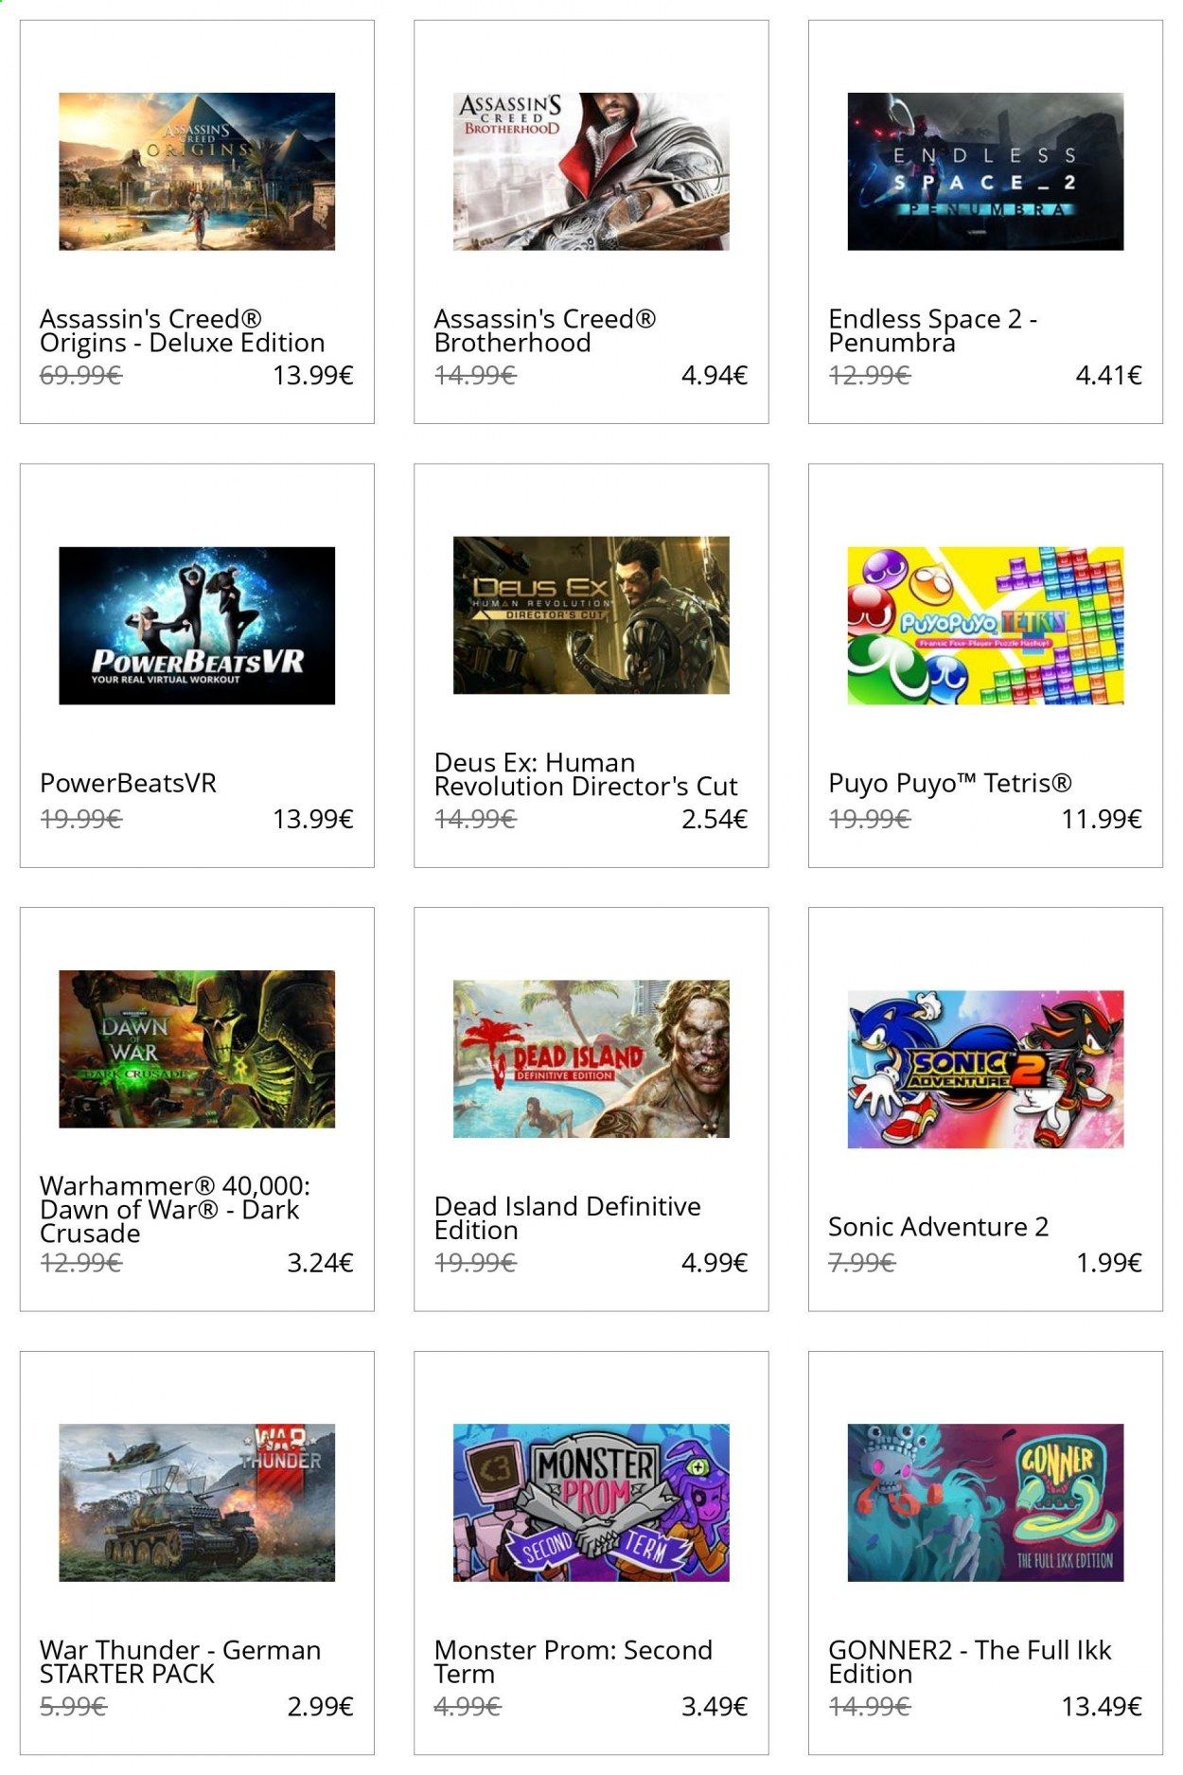
Task: Open the Deus Ex Human Revolution artwork
Action: point(591,615)
